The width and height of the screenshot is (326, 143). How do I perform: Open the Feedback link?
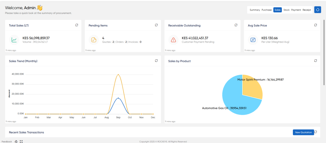tap(7, 141)
